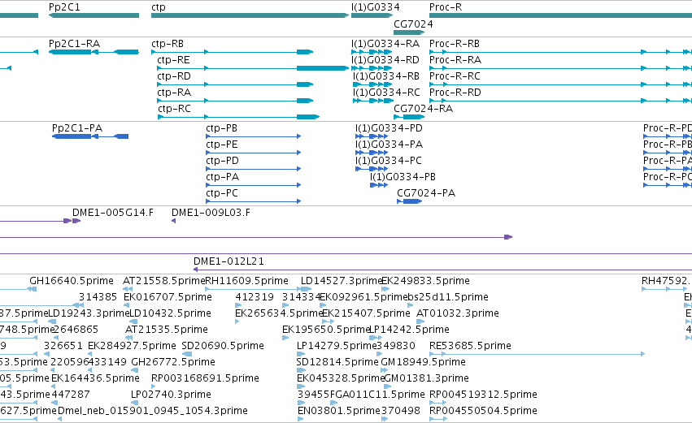Select EST RH11609.5prime

(247, 281)
